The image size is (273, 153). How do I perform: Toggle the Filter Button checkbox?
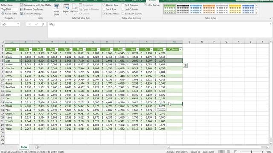click(x=145, y=5)
